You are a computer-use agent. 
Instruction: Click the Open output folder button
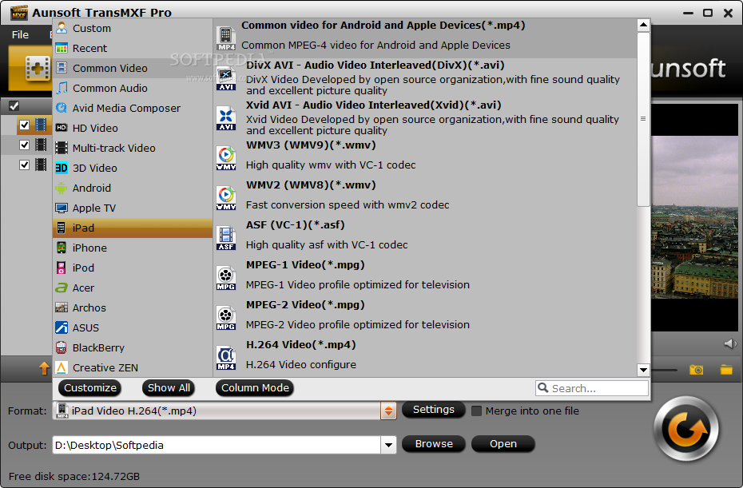click(x=503, y=444)
